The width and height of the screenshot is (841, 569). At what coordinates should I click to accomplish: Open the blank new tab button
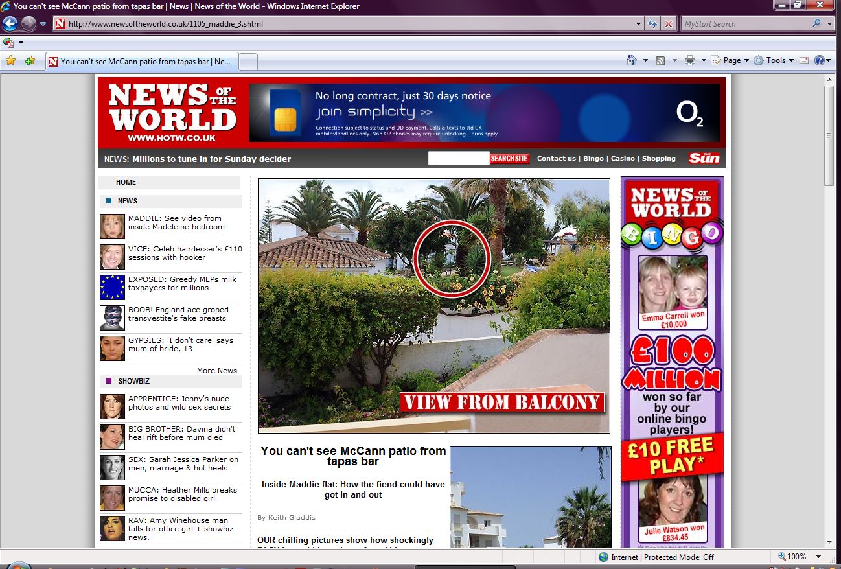(x=249, y=62)
